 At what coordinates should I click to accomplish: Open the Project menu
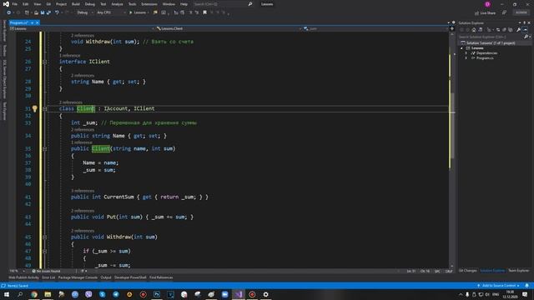61,4
